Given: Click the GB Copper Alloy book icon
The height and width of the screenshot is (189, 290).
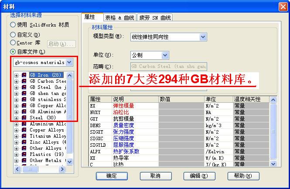Looking at the screenshot, I should point(24,105).
